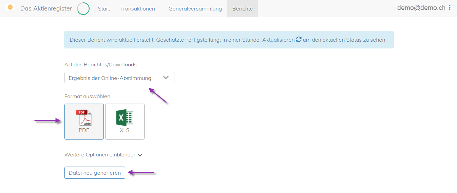Choose the PDF format tile

click(84, 122)
